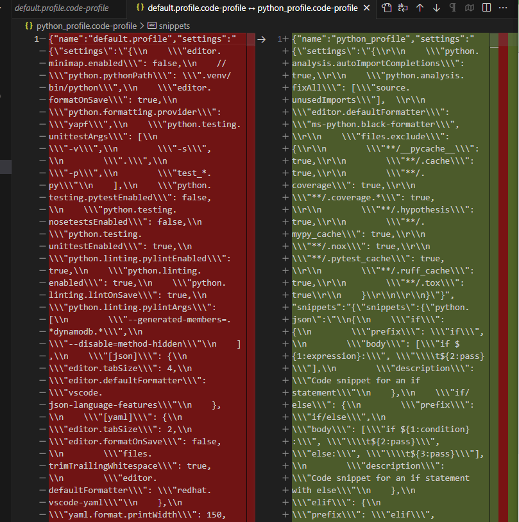This screenshot has height=522, width=519.
Task: Click the "unusedImports" line
Action: (359, 100)
